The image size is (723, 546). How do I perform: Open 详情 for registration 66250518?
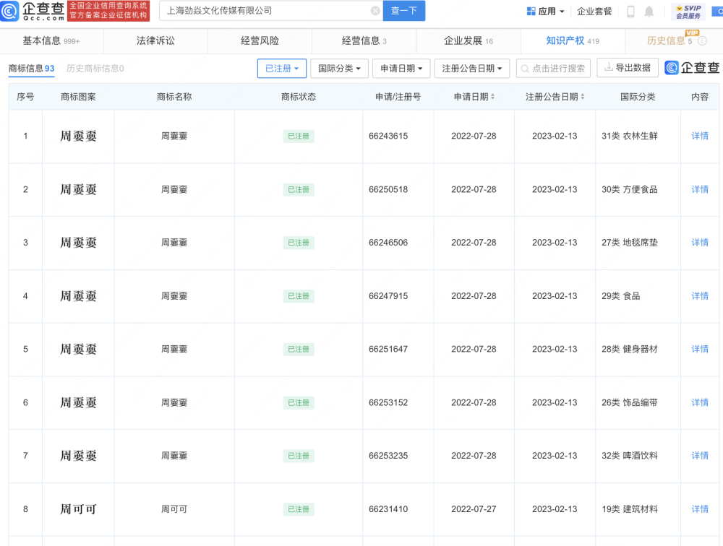(699, 189)
